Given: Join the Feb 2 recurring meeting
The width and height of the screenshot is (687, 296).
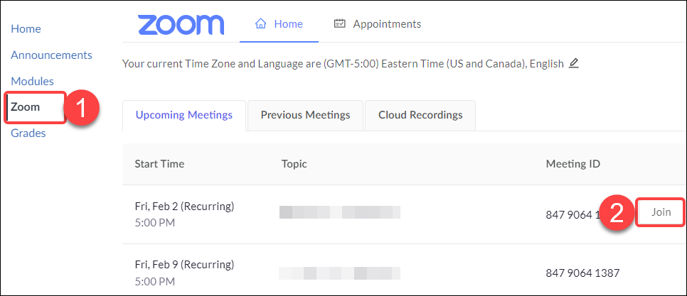Looking at the screenshot, I should [661, 212].
